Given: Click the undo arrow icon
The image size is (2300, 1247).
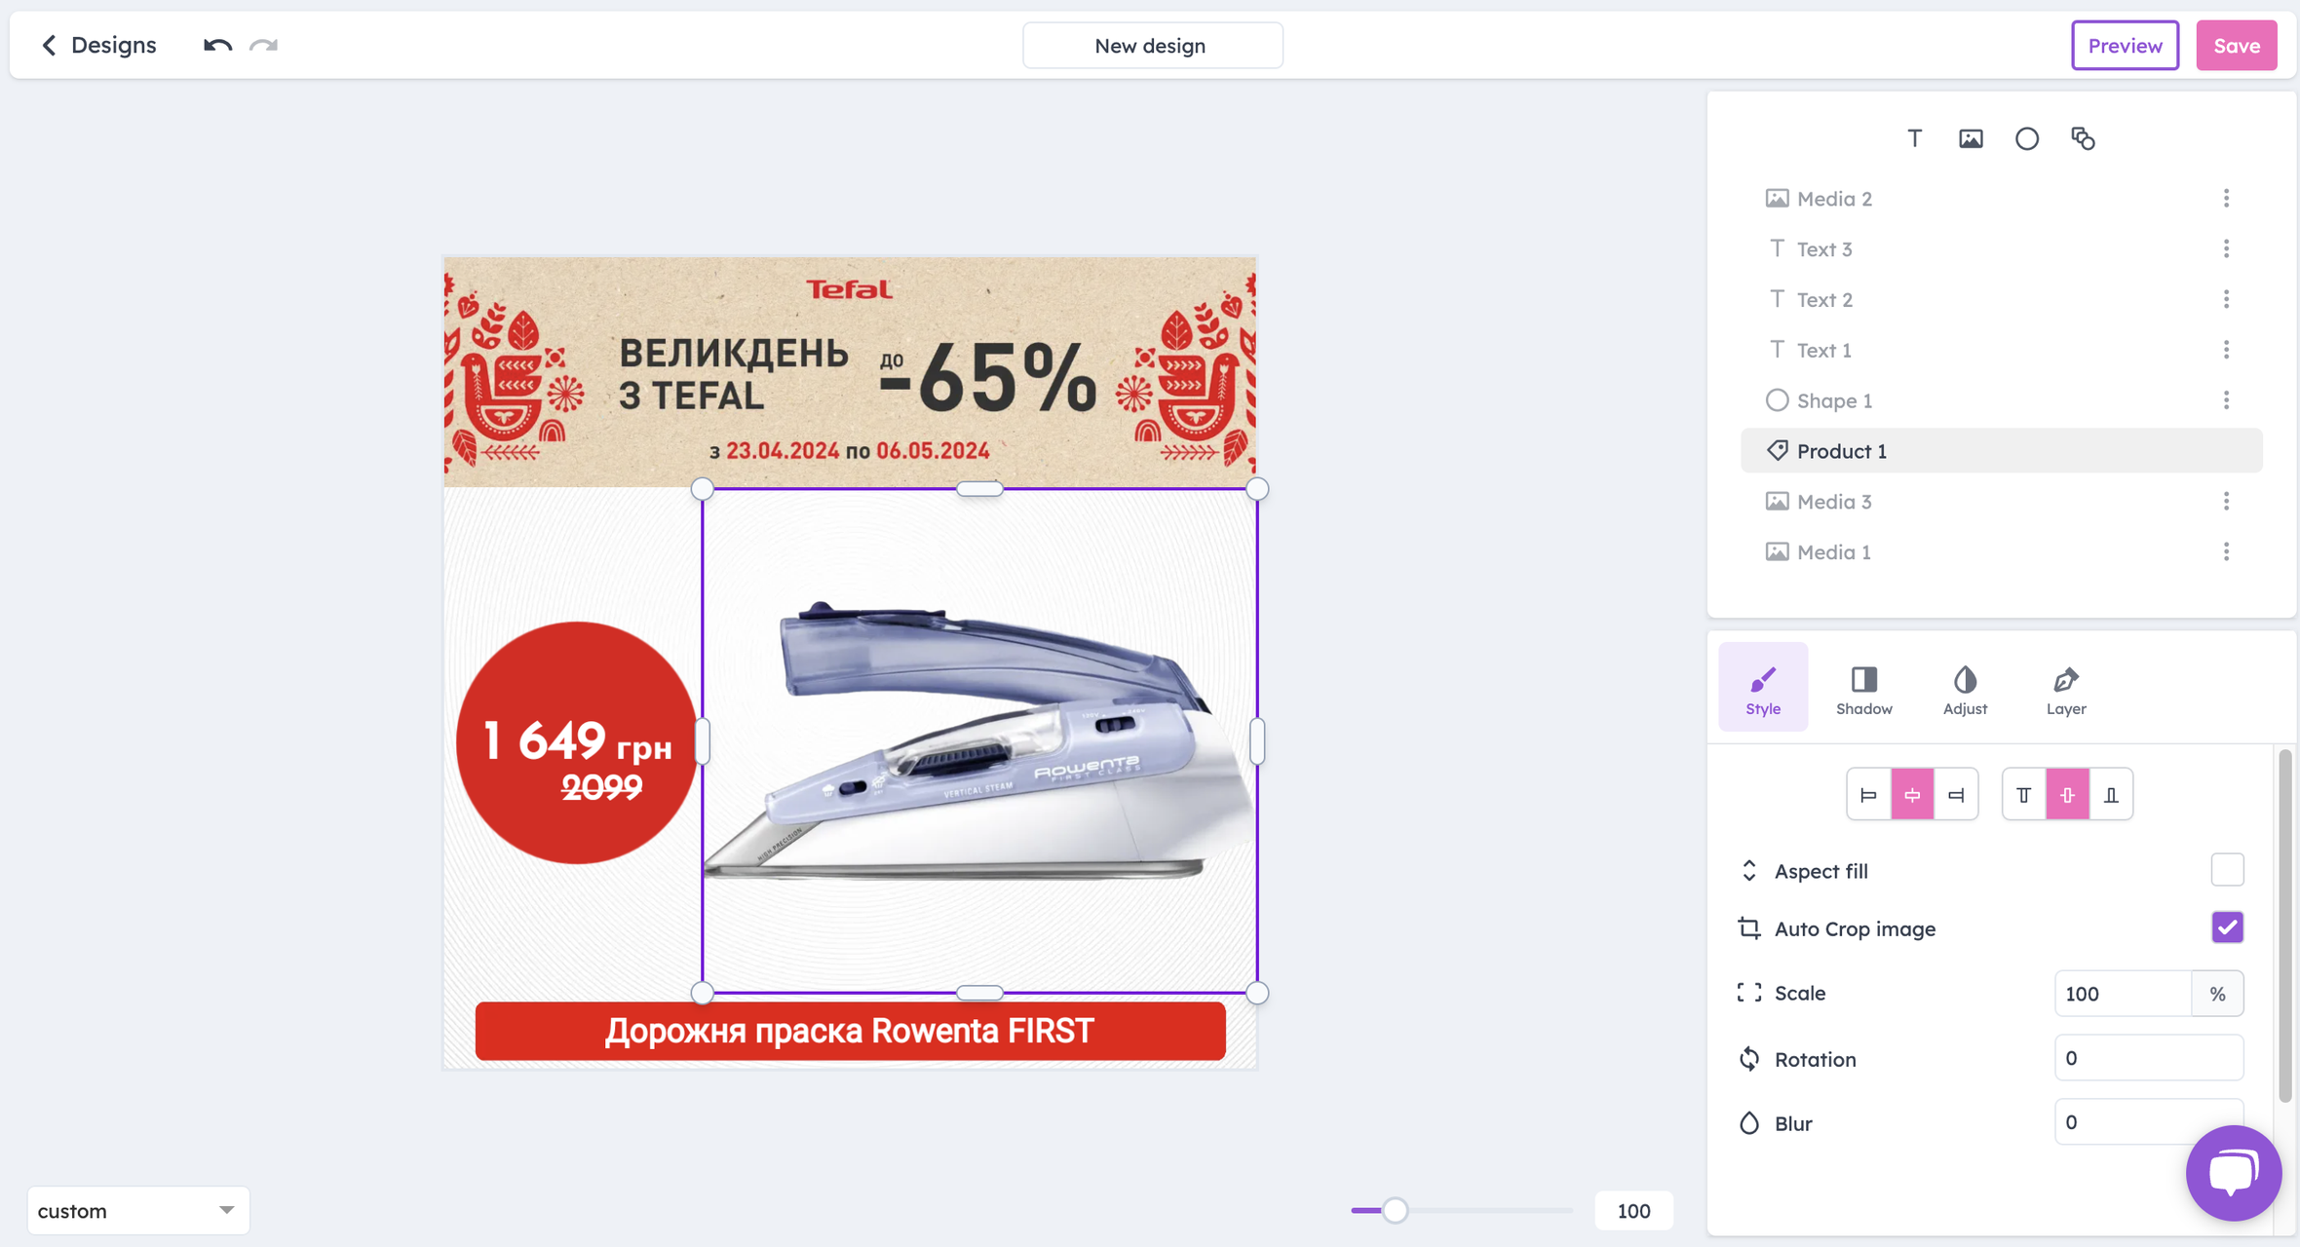Looking at the screenshot, I should pyautogui.click(x=217, y=45).
